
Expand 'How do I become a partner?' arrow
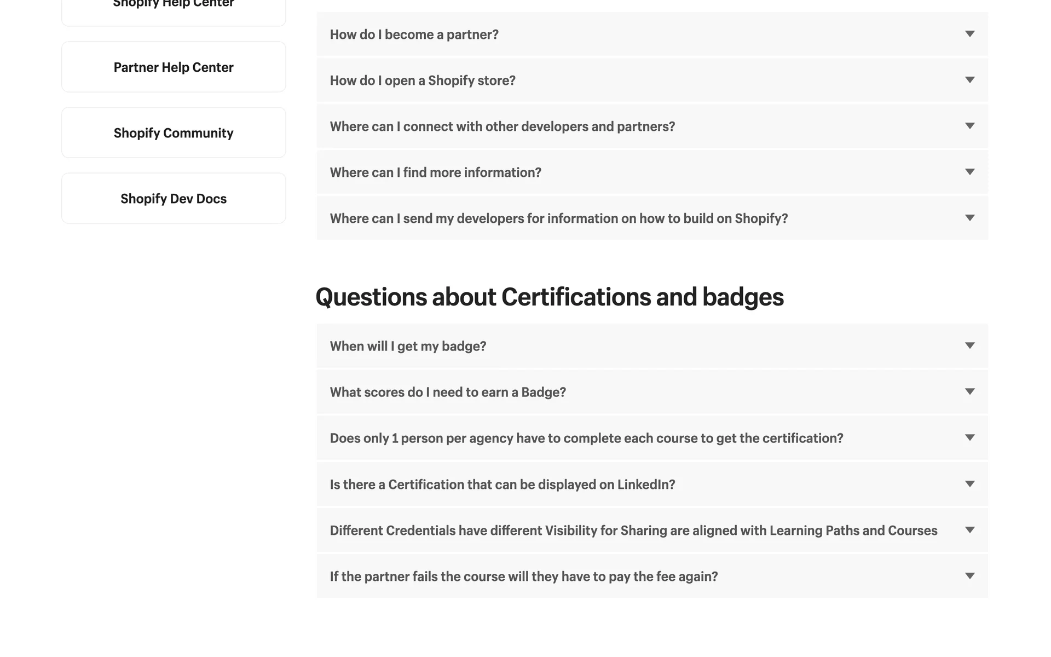(969, 34)
